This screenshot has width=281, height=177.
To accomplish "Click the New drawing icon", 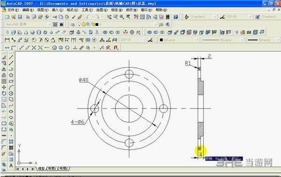I will 7,17.
